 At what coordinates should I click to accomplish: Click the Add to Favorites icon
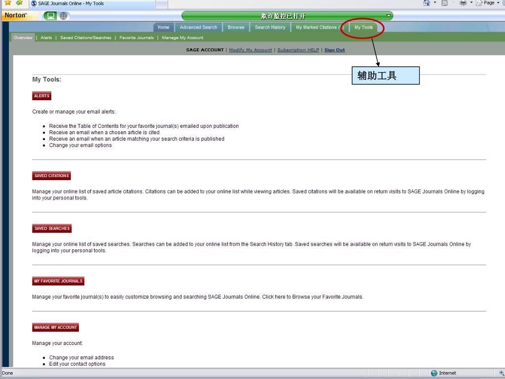tap(19, 3)
